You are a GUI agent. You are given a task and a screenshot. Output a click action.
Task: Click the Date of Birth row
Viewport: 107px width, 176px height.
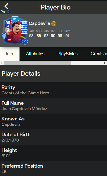tap(54, 137)
